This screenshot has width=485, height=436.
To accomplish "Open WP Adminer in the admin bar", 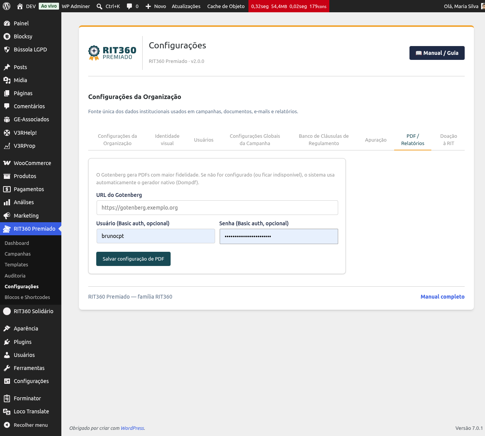I will click(x=76, y=6).
